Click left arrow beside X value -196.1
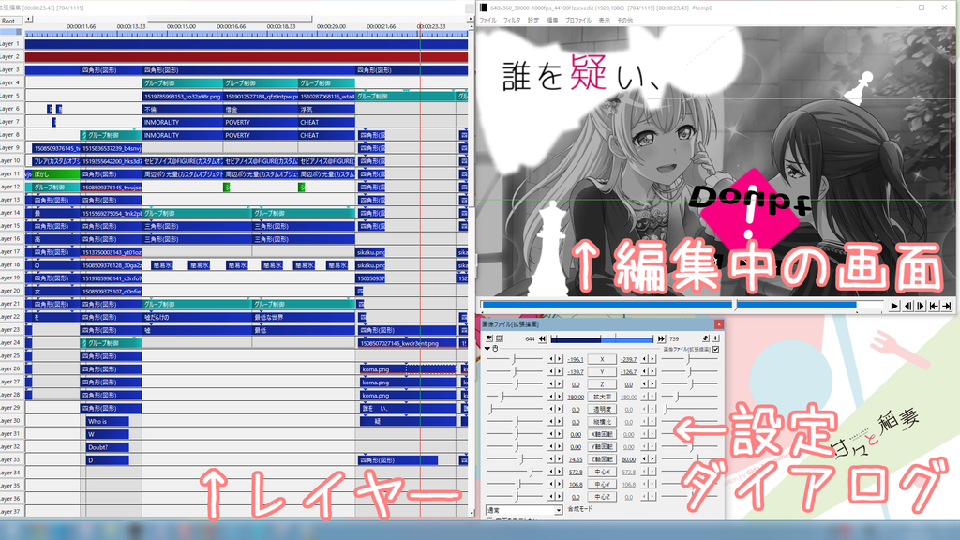Viewport: 960px width, 540px height. tap(551, 359)
